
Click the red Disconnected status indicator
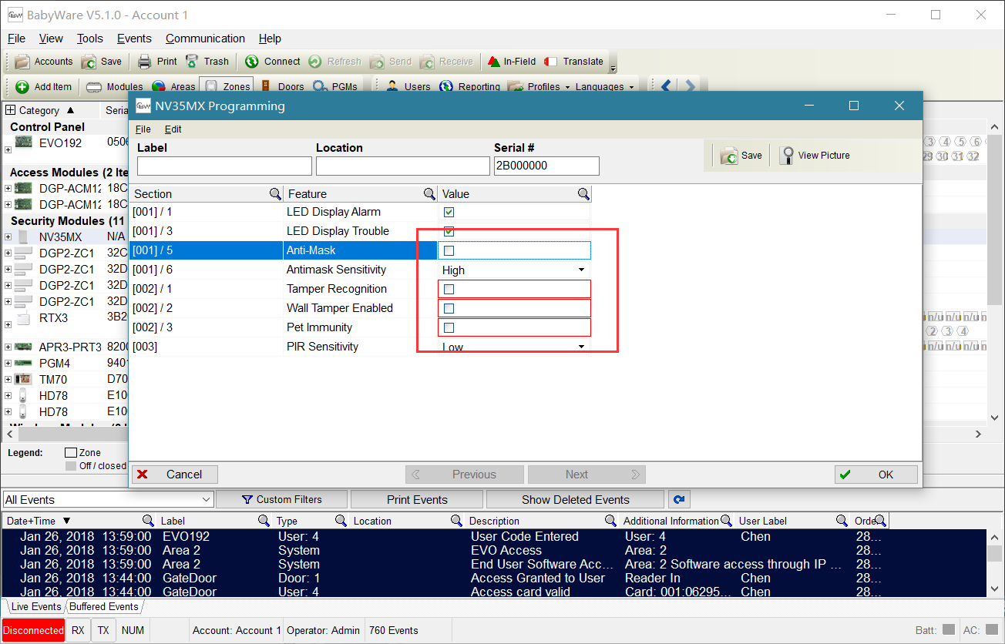click(33, 630)
